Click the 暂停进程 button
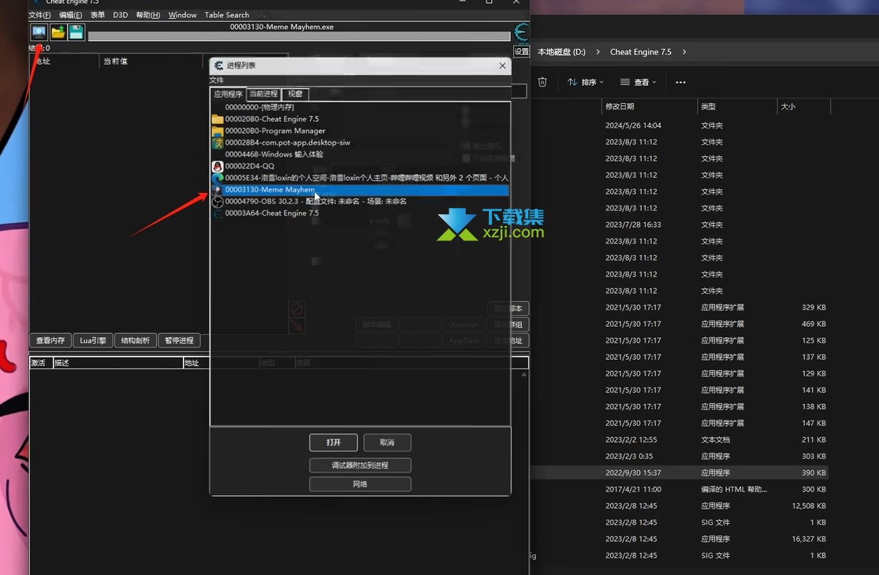Image resolution: width=879 pixels, height=575 pixels. tap(180, 340)
